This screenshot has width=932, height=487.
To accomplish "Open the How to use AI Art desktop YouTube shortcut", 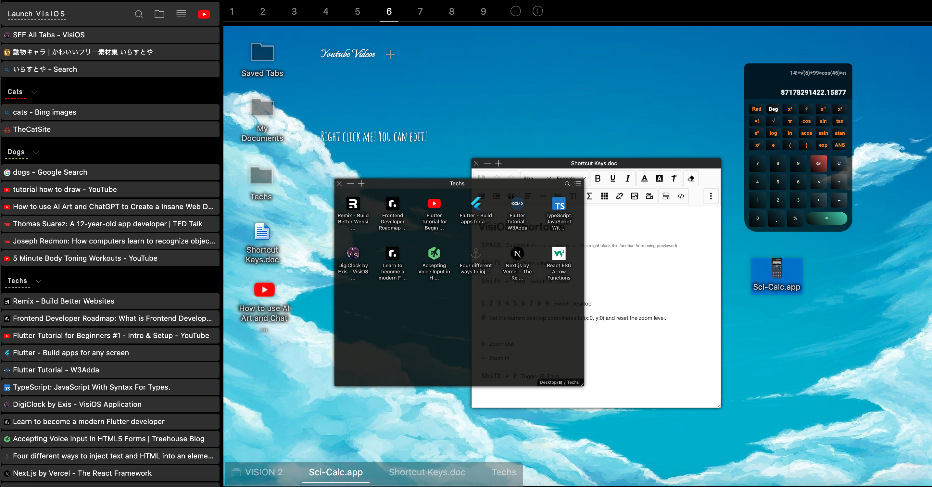I will pyautogui.click(x=264, y=306).
